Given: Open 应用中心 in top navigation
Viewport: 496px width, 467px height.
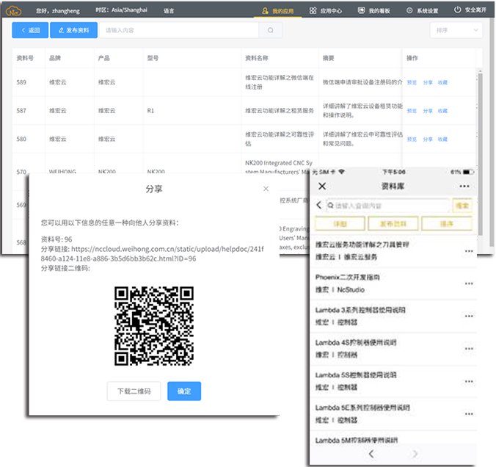Looking at the screenshot, I should [x=326, y=11].
